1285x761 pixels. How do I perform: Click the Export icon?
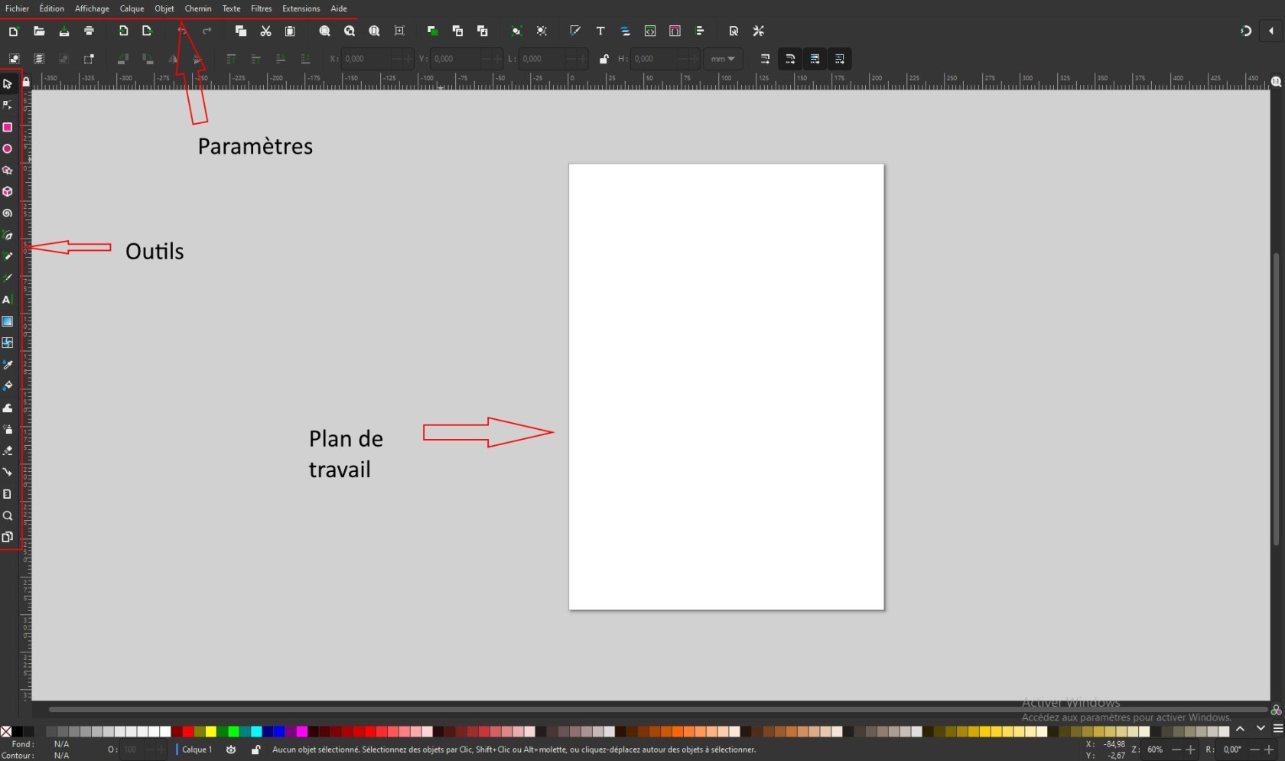tap(148, 31)
